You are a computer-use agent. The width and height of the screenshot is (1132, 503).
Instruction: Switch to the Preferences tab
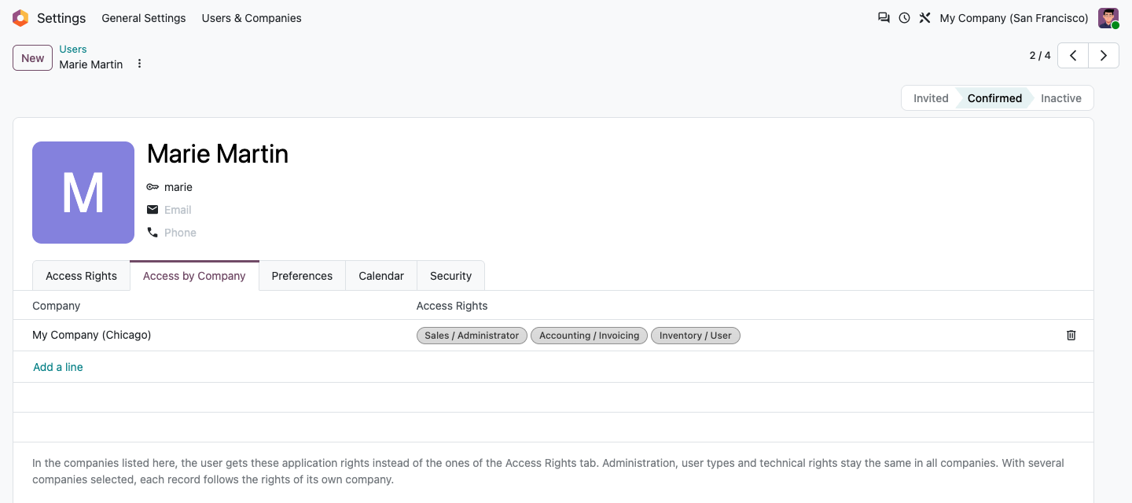coord(302,276)
